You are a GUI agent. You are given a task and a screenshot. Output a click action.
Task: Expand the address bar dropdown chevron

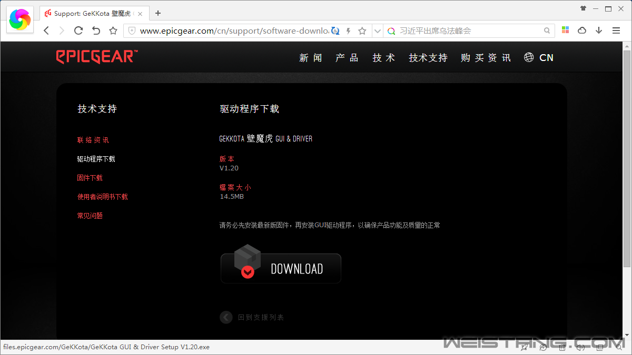click(x=377, y=31)
